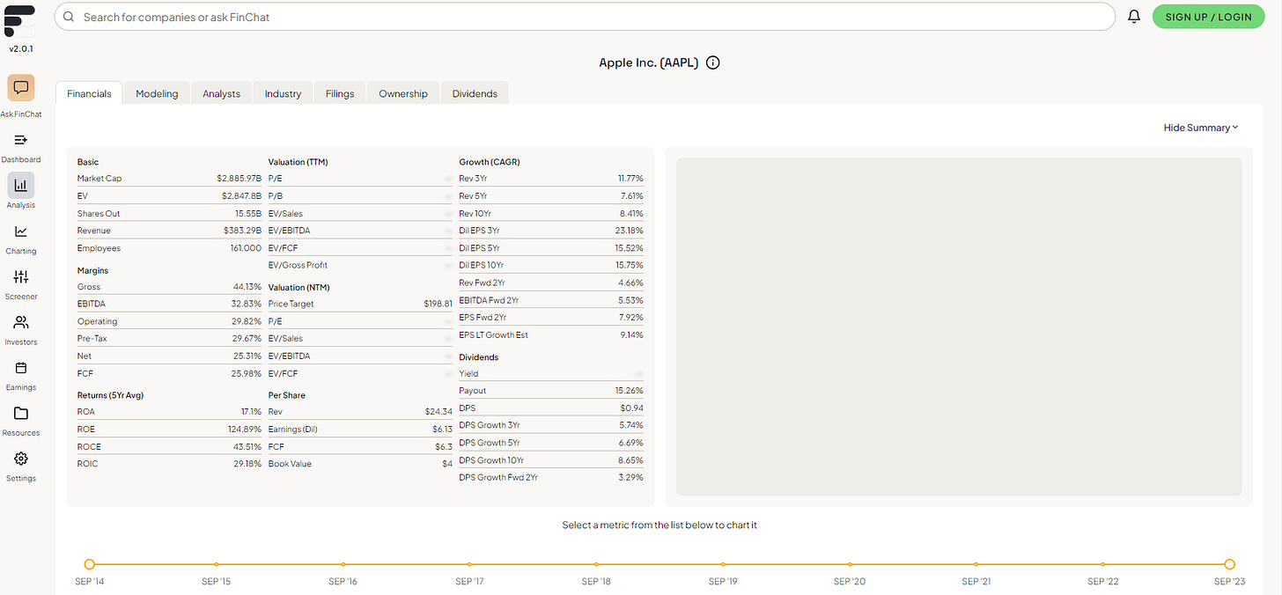Click the SEP '18 timeline point

pyautogui.click(x=596, y=564)
